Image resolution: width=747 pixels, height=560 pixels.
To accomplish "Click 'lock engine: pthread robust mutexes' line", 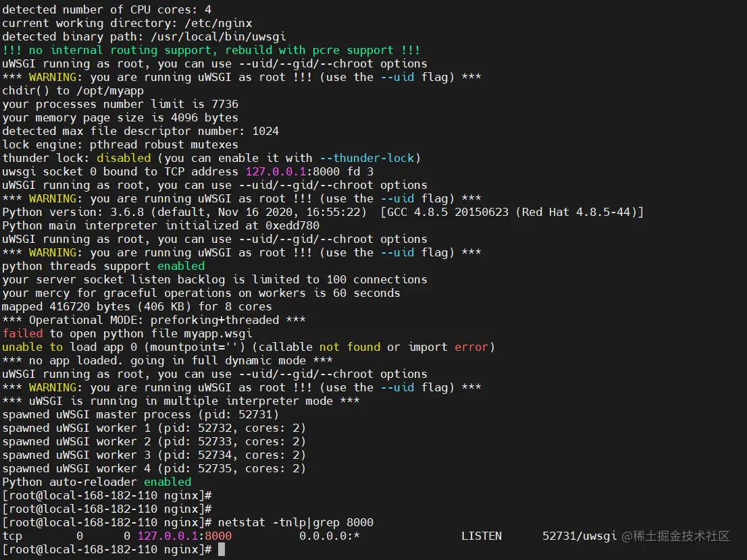I will pyautogui.click(x=120, y=144).
